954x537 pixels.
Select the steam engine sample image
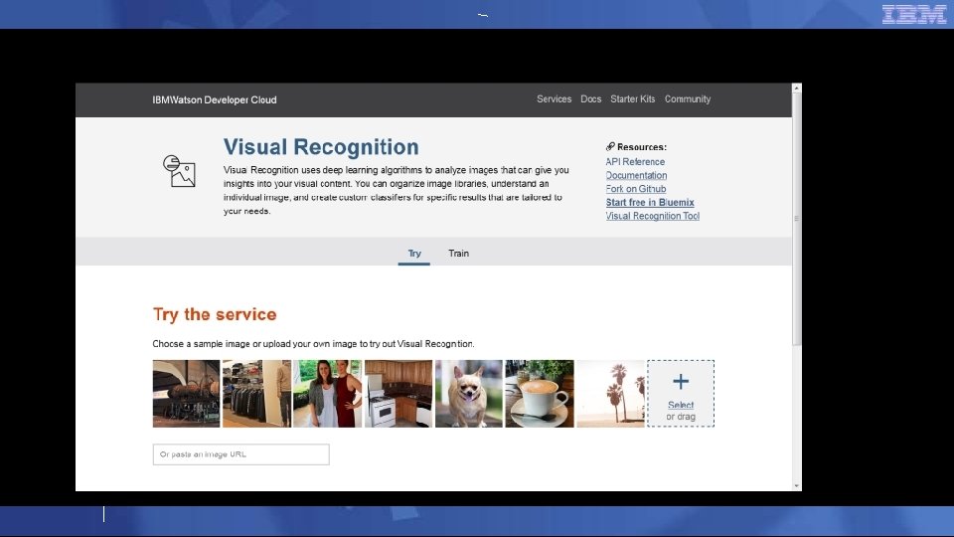click(186, 394)
